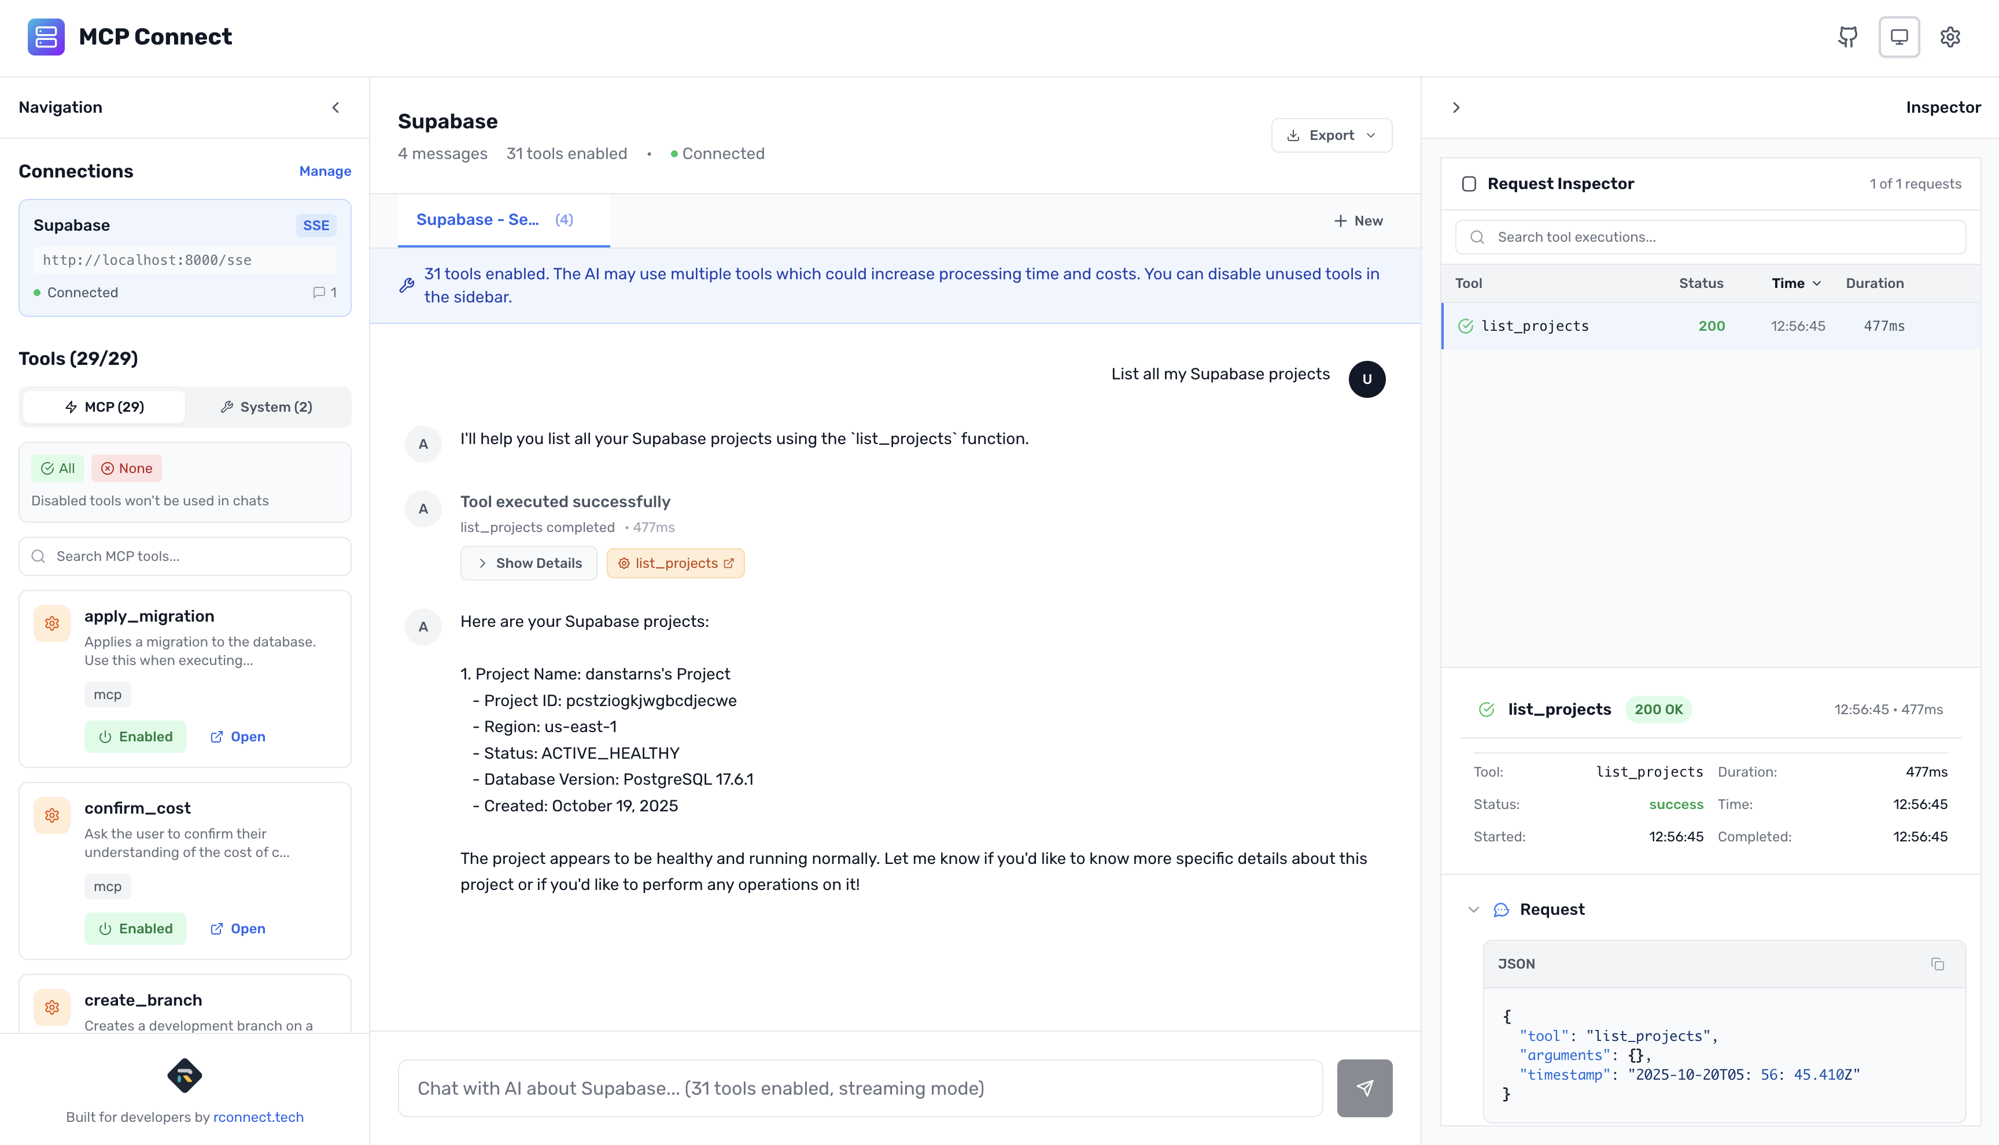Expand Show Details for list_projects execution
Image resolution: width=1999 pixels, height=1145 pixels.
tap(529, 563)
